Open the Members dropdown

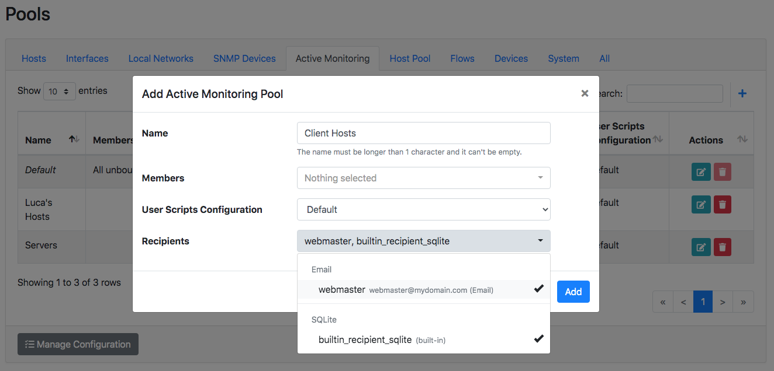point(424,178)
